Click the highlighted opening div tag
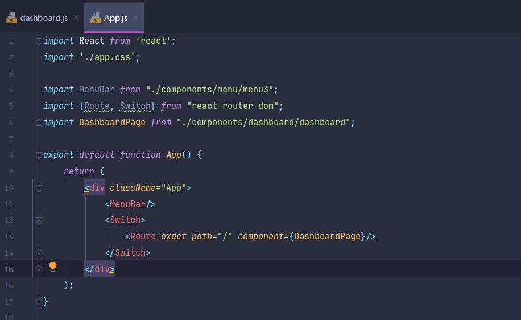 tap(94, 187)
